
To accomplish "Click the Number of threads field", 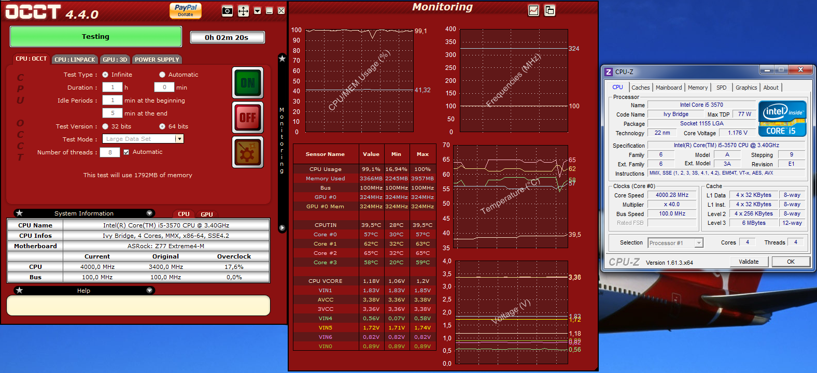I will pyautogui.click(x=110, y=152).
